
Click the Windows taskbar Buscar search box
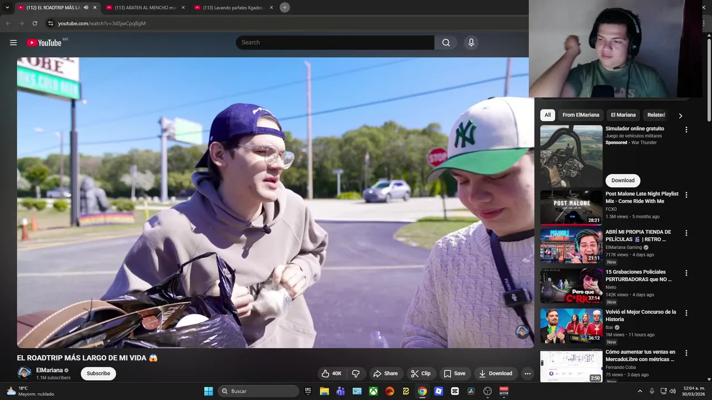(x=259, y=391)
